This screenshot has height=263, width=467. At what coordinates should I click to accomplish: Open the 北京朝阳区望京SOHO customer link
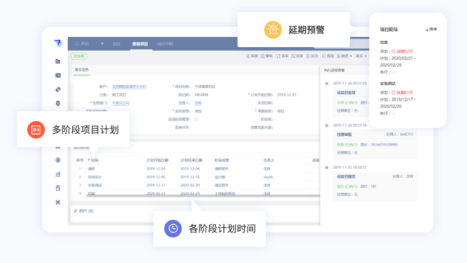[x=129, y=86]
